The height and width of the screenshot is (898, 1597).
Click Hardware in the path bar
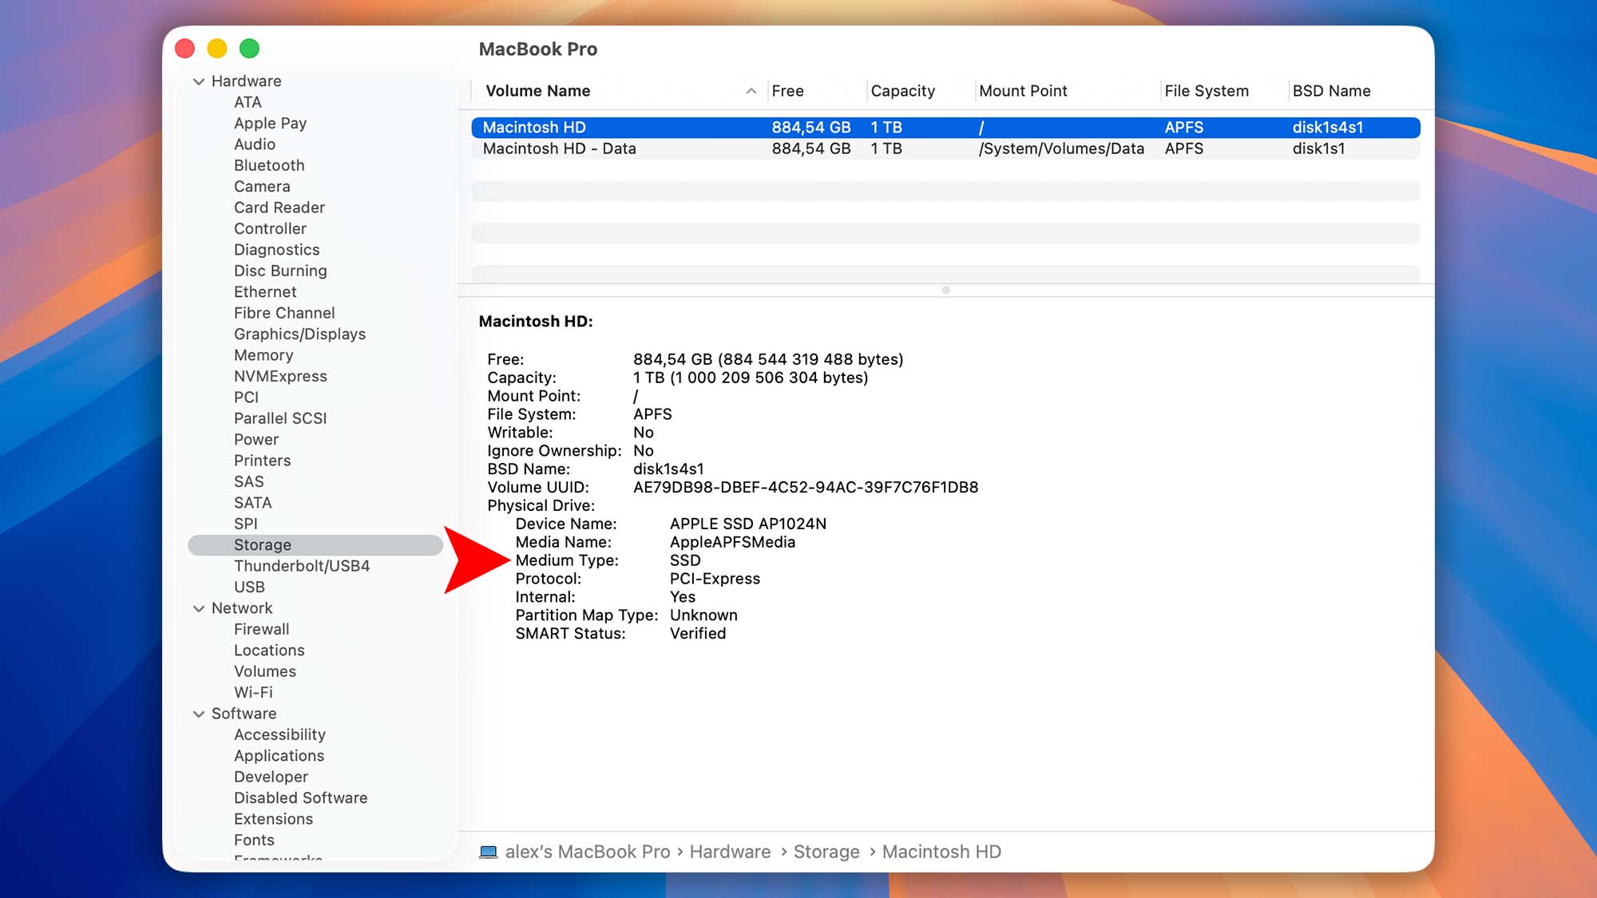click(x=730, y=852)
